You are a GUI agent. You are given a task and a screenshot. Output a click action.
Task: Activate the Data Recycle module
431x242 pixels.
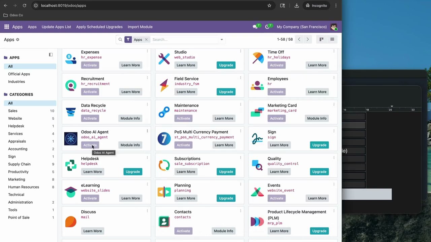90,118
